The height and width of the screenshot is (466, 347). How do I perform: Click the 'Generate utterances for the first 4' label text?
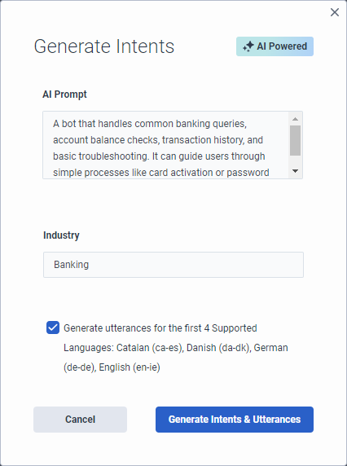click(x=134, y=328)
